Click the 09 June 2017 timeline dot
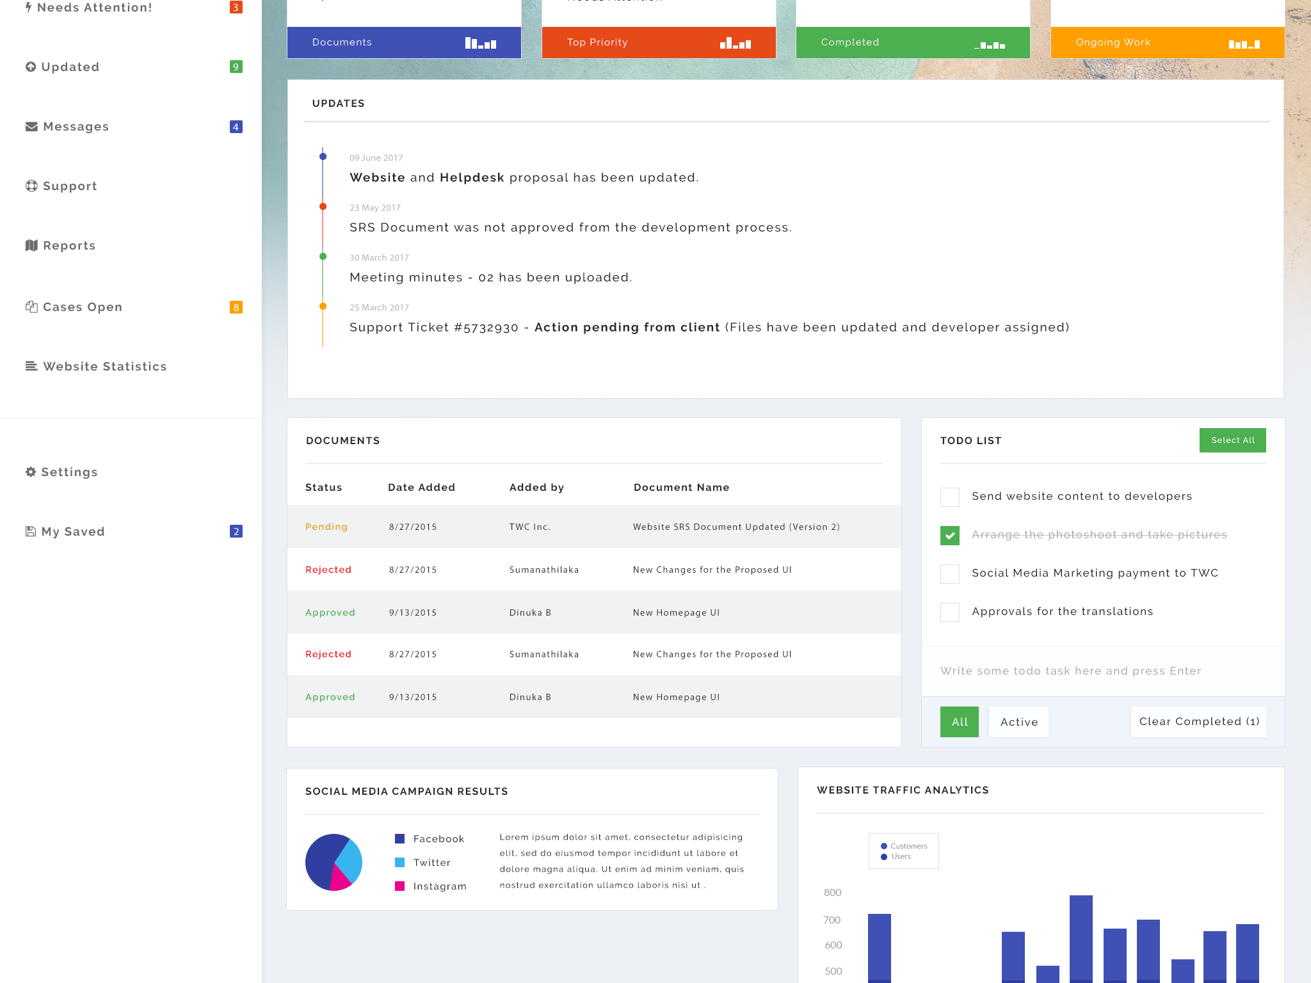Viewport: 1311px width, 983px height. [323, 156]
